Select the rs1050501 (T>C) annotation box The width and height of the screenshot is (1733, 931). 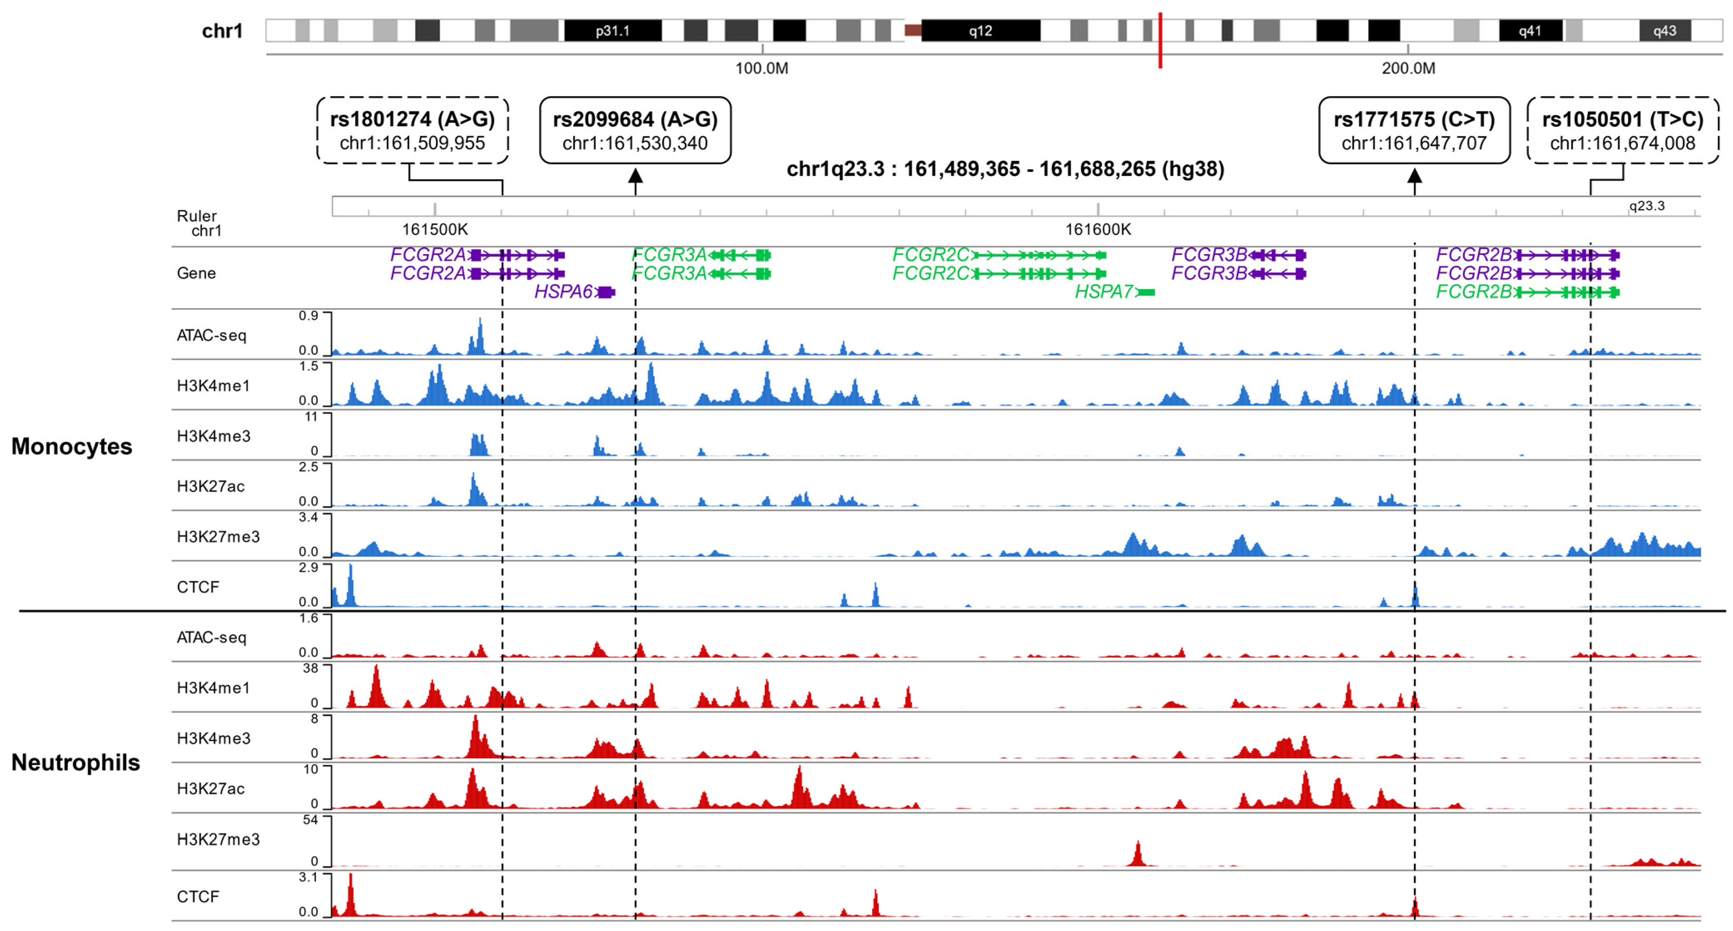pyautogui.click(x=1623, y=130)
